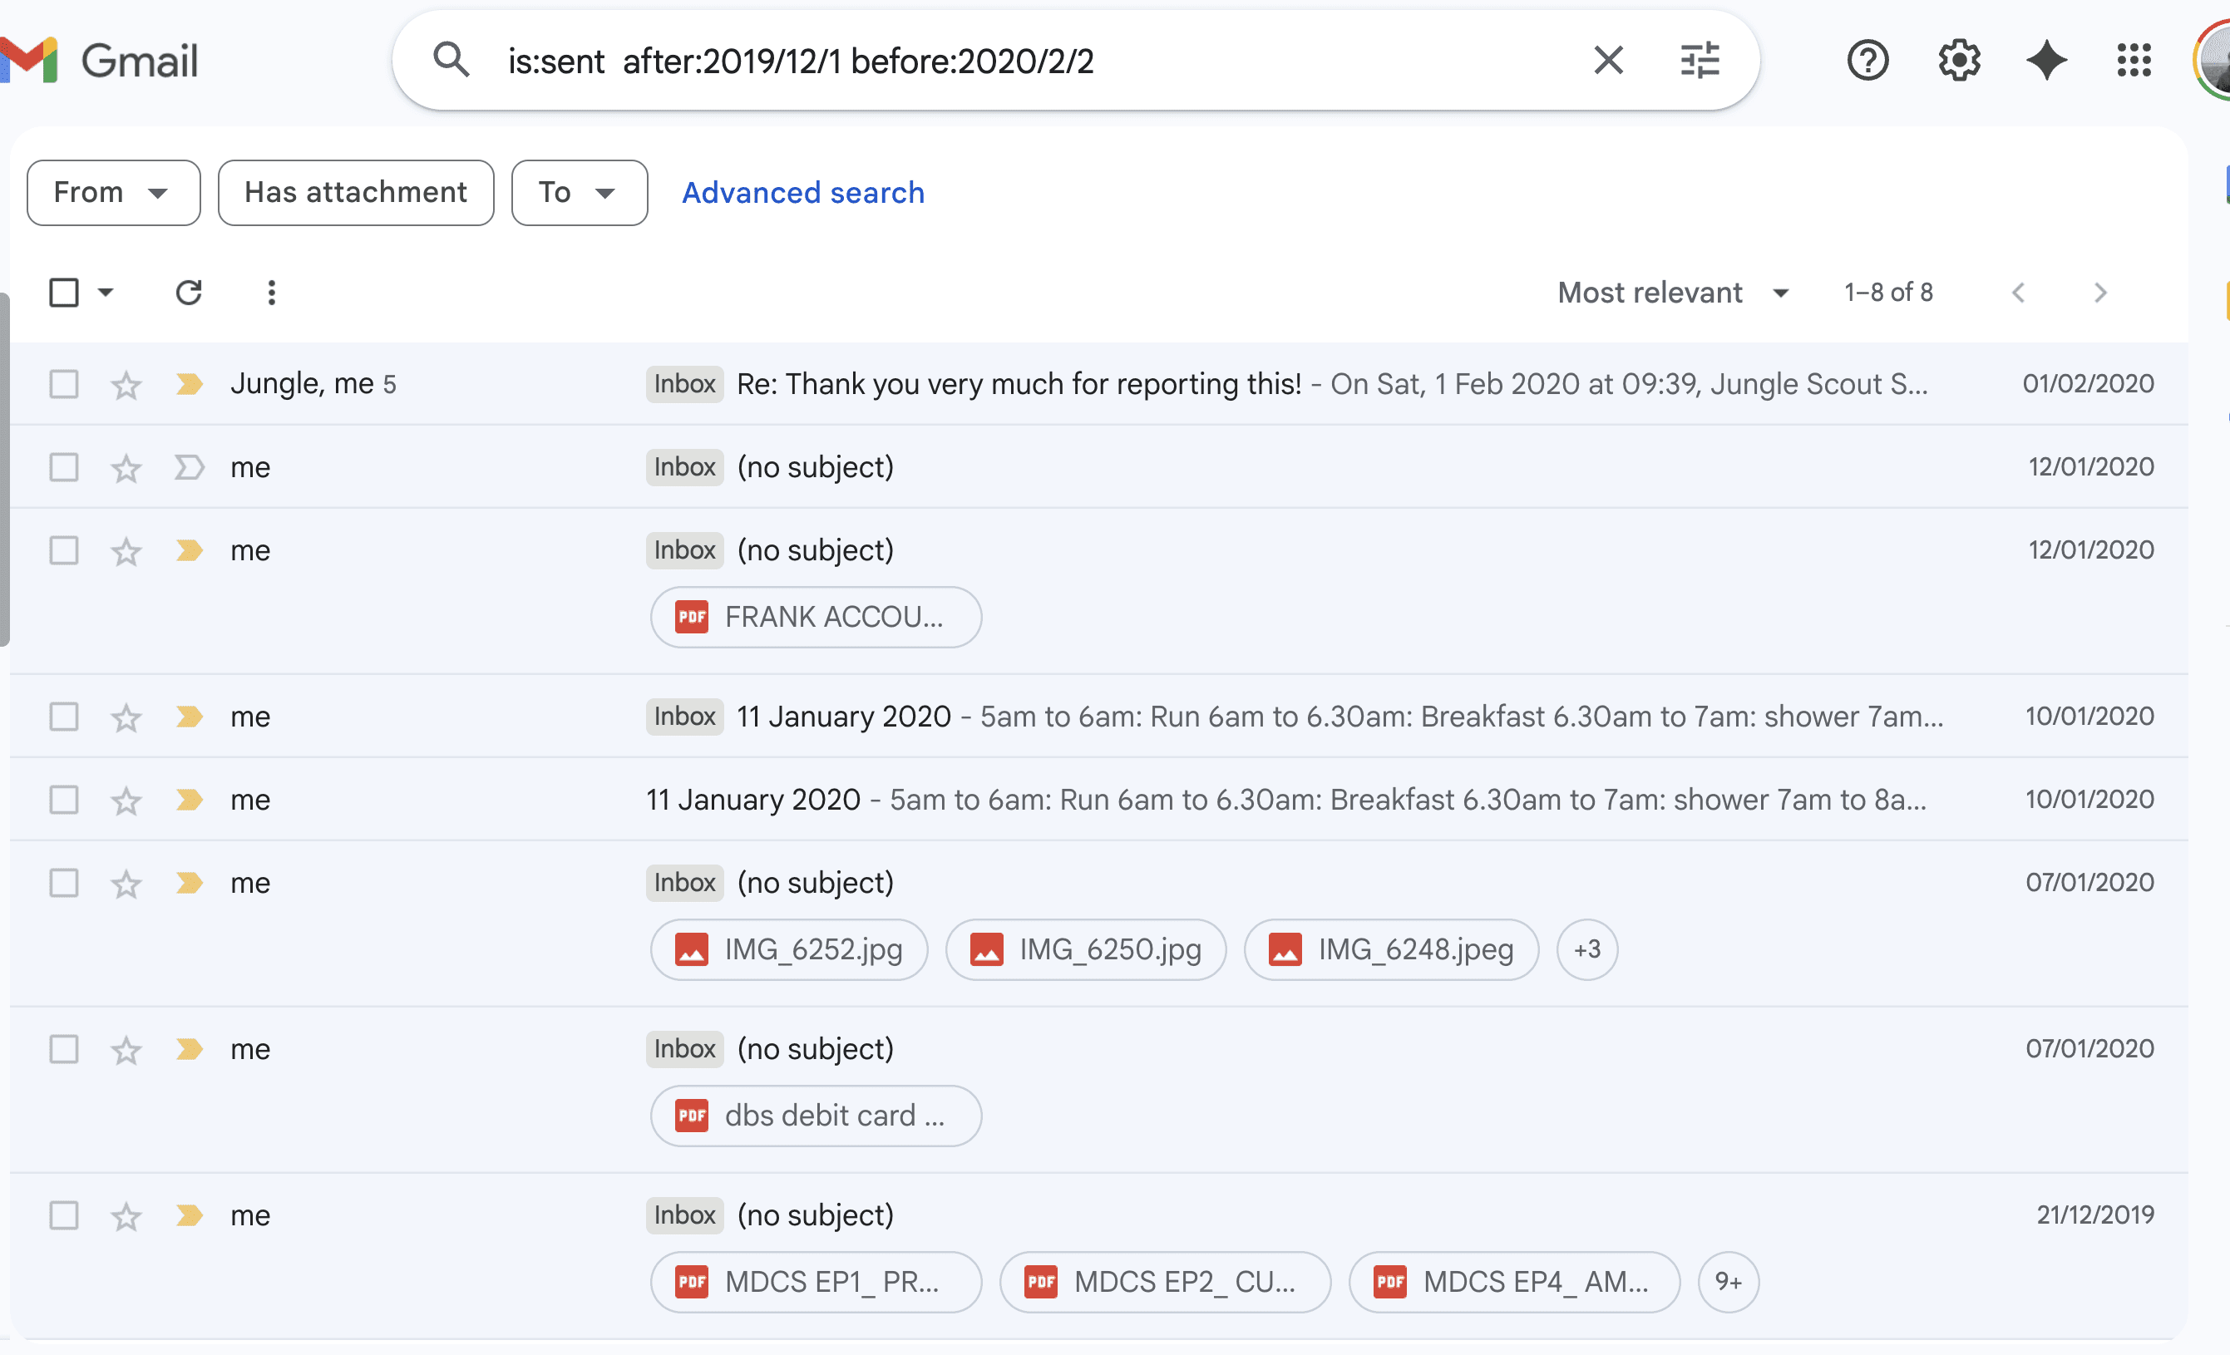Open the search options filter icon
Image resolution: width=2230 pixels, height=1355 pixels.
point(1699,61)
